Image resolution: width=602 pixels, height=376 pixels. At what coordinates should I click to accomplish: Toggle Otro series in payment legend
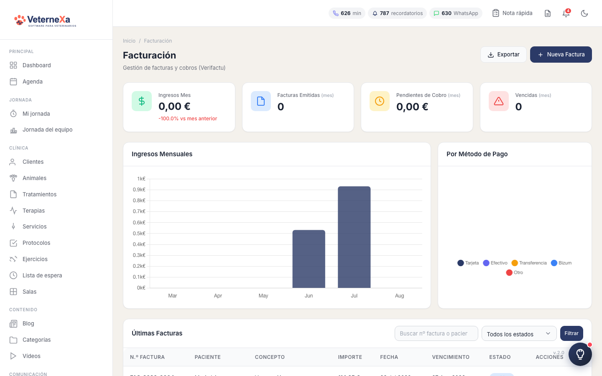[515, 272]
